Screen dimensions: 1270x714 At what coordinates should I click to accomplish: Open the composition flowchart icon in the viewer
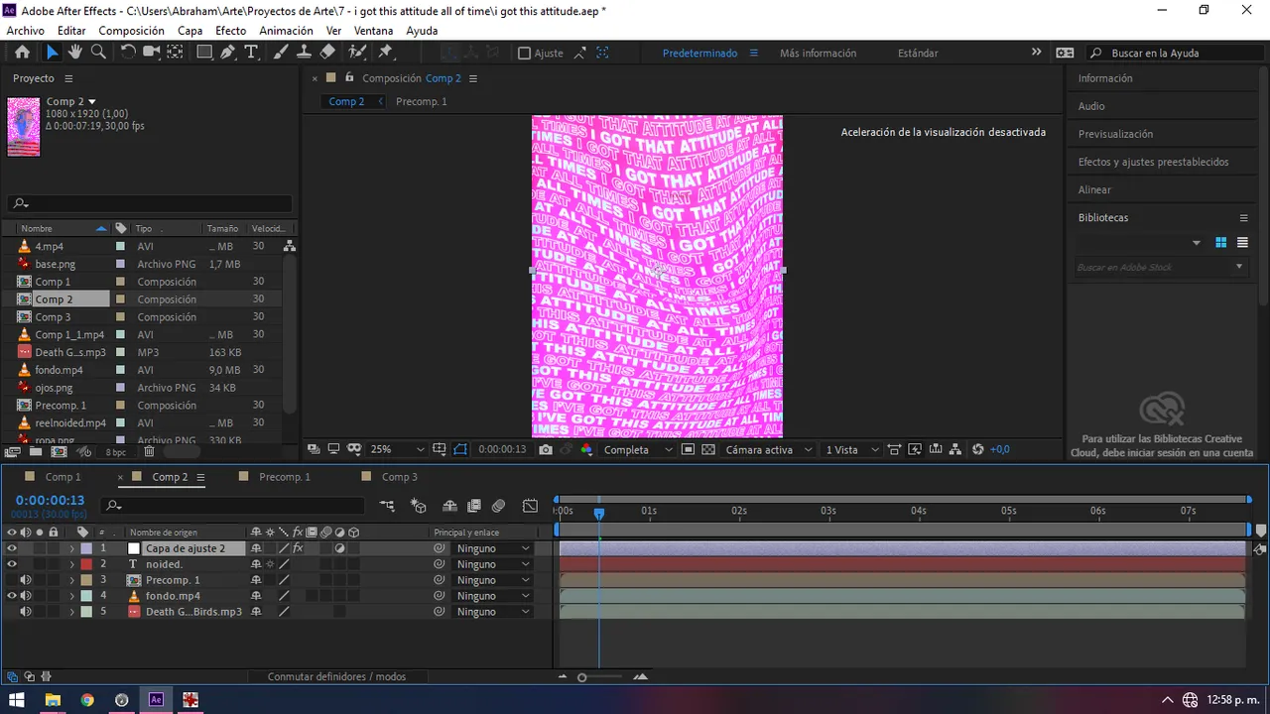[955, 449]
